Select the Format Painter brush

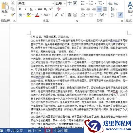[x=13, y=15]
